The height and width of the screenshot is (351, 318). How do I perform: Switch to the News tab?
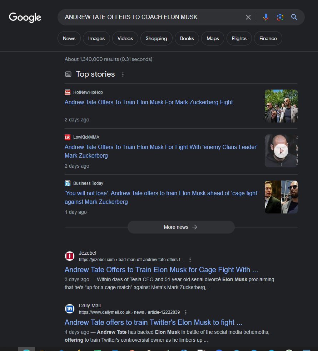coord(69,39)
